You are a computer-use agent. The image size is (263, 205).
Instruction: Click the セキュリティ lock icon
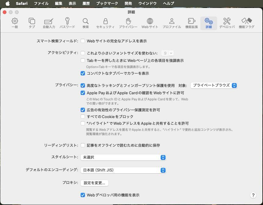pyautogui.click(x=105, y=23)
